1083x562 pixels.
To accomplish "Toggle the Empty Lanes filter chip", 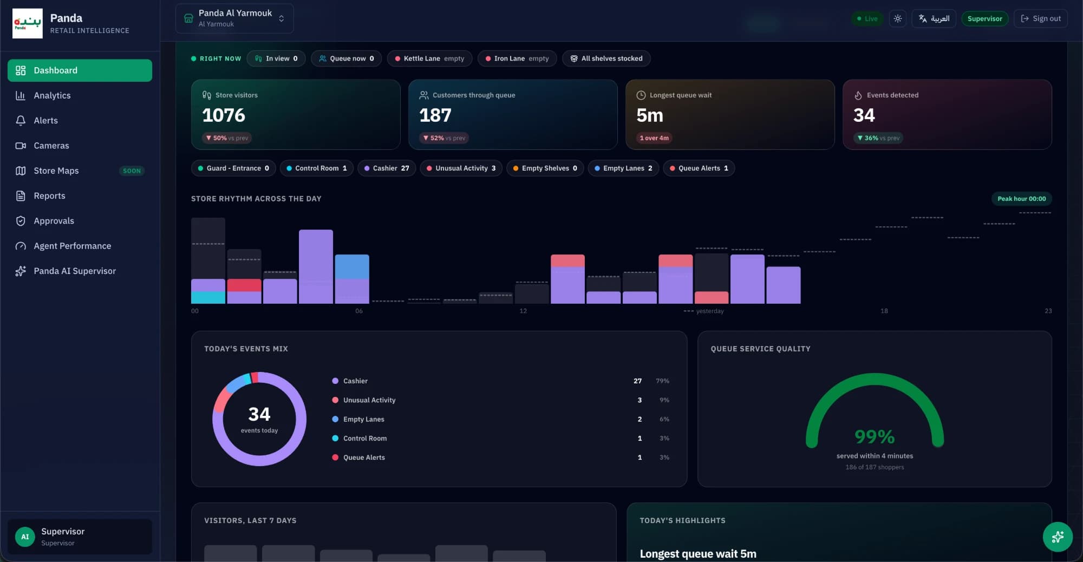I will pyautogui.click(x=623, y=168).
